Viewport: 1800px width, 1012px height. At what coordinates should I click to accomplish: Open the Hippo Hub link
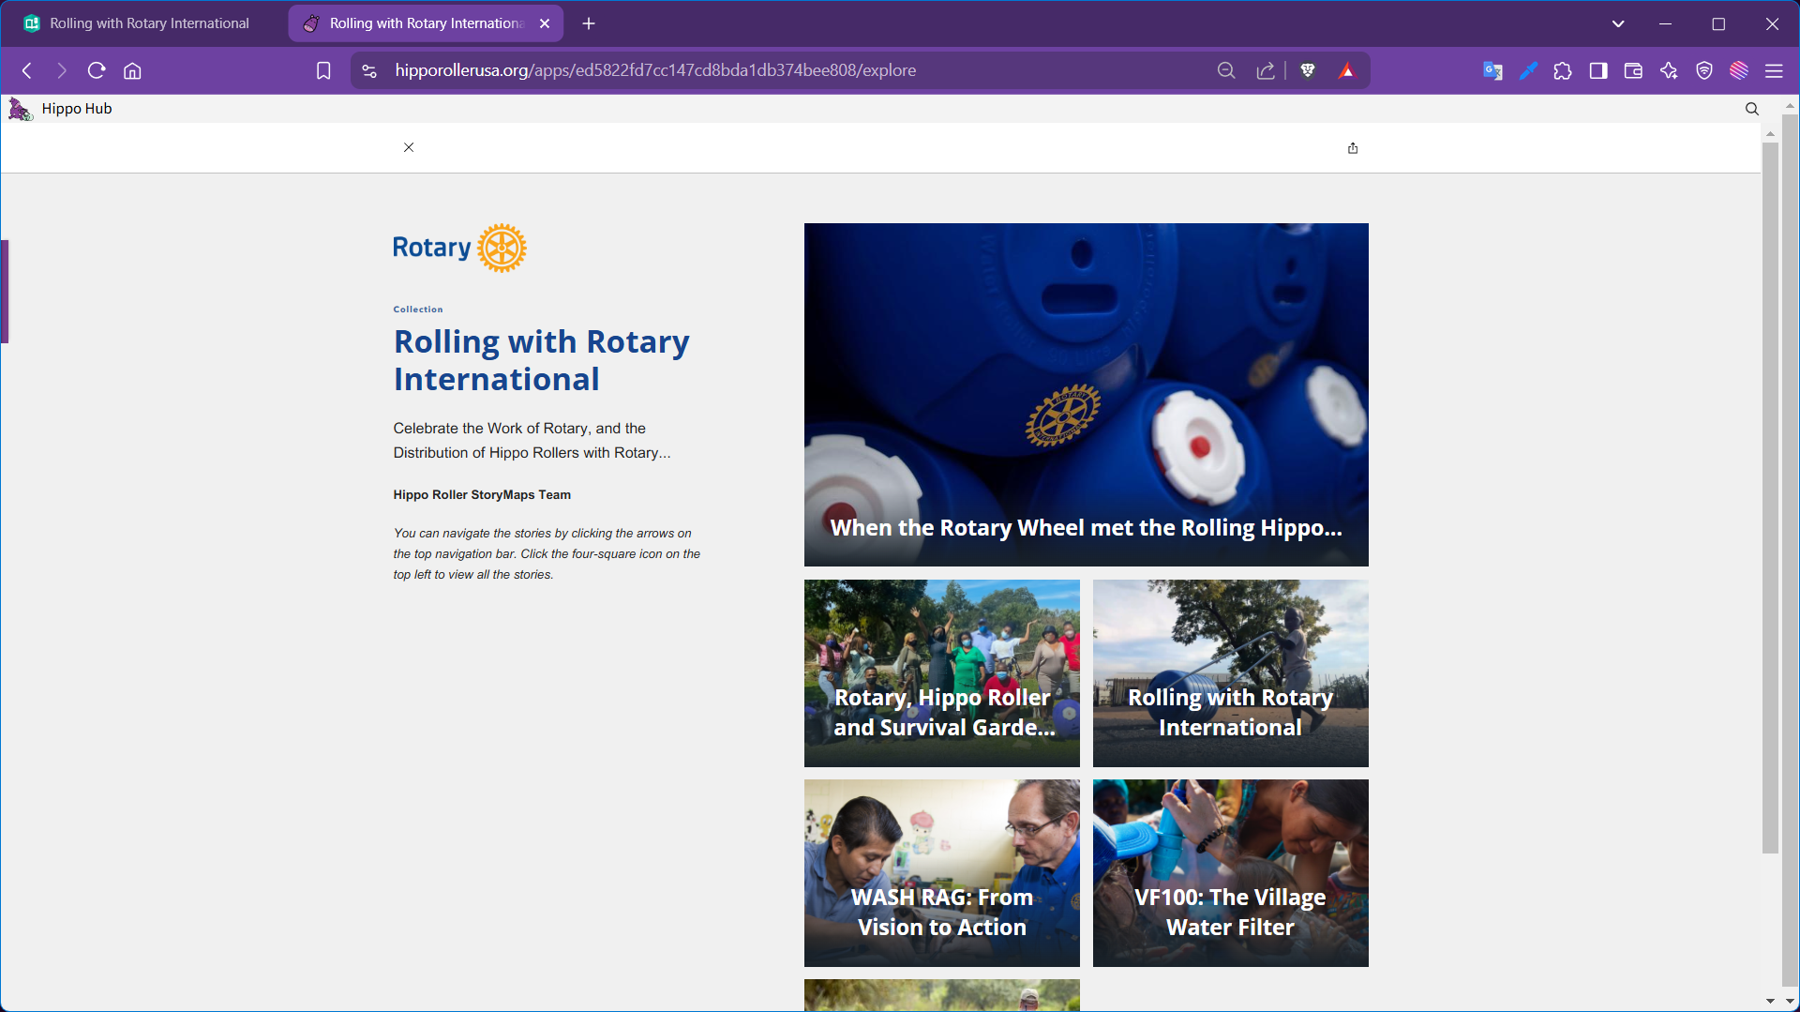77,109
